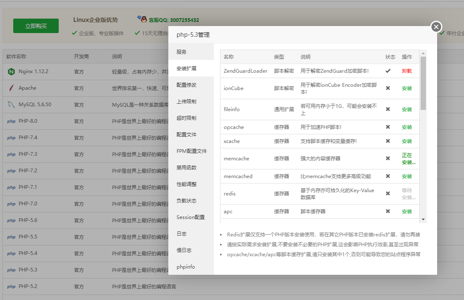Open the FPM配置文件 tab
The image size is (464, 300).
point(191,151)
